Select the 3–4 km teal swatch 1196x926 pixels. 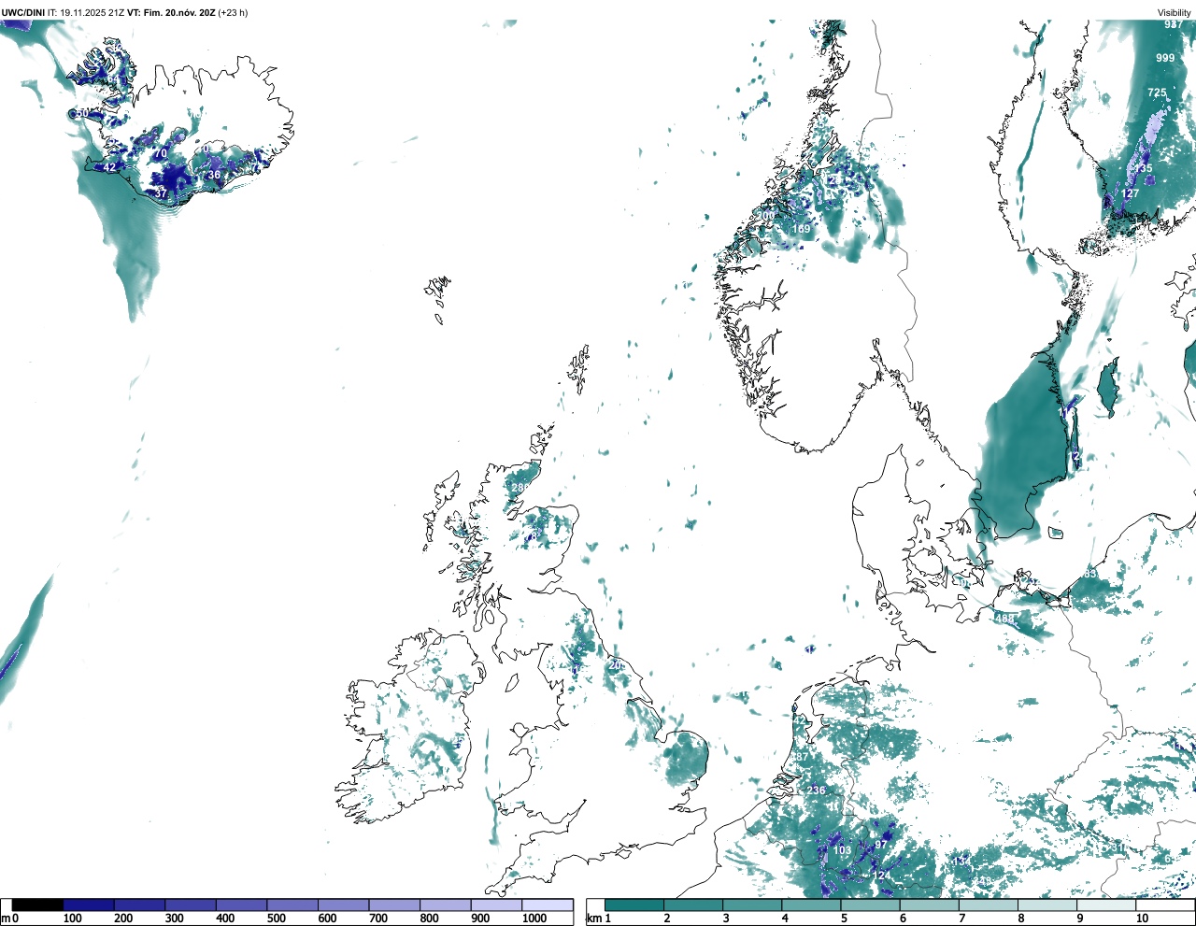(x=752, y=905)
